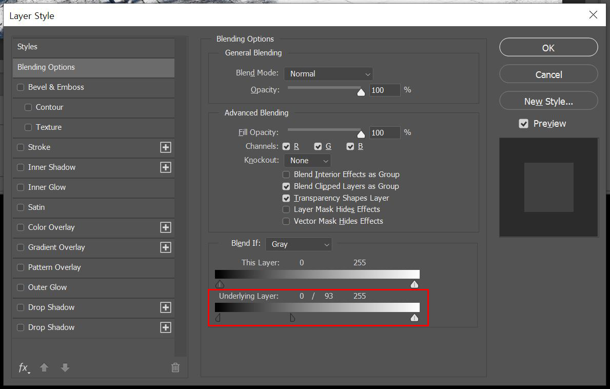
Task: Move effect up with arrow icon
Action: pyautogui.click(x=44, y=367)
